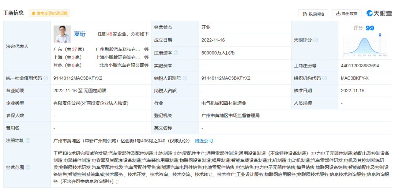Image resolution: width=395 pixels, height=191 pixels.
Task: Click 登记机关 value 广州市黄埔区市场监督管理局
Action: tap(230, 116)
